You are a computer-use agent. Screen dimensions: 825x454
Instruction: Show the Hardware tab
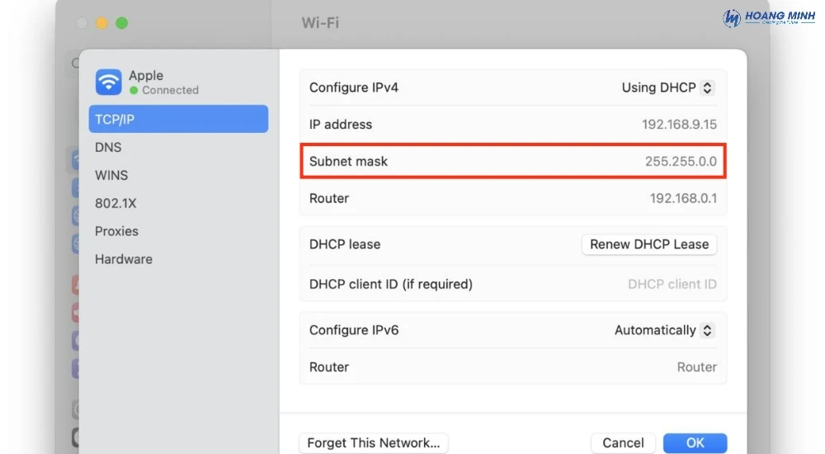[x=124, y=258]
